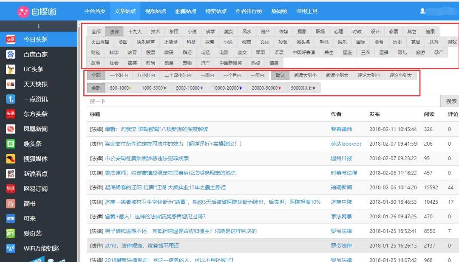This screenshot has height=262, width=459.
Task: Filter reads 10000-20000 range
Action: (x=227, y=88)
